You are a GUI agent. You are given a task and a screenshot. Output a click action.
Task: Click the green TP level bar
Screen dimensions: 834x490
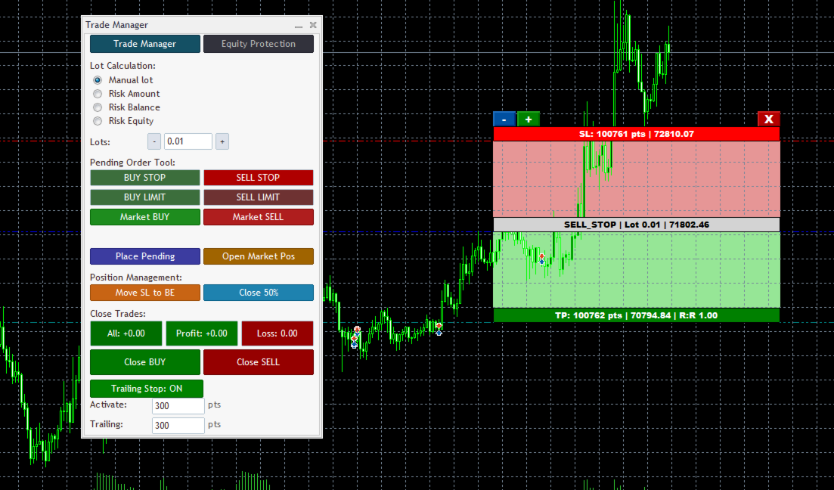(636, 315)
